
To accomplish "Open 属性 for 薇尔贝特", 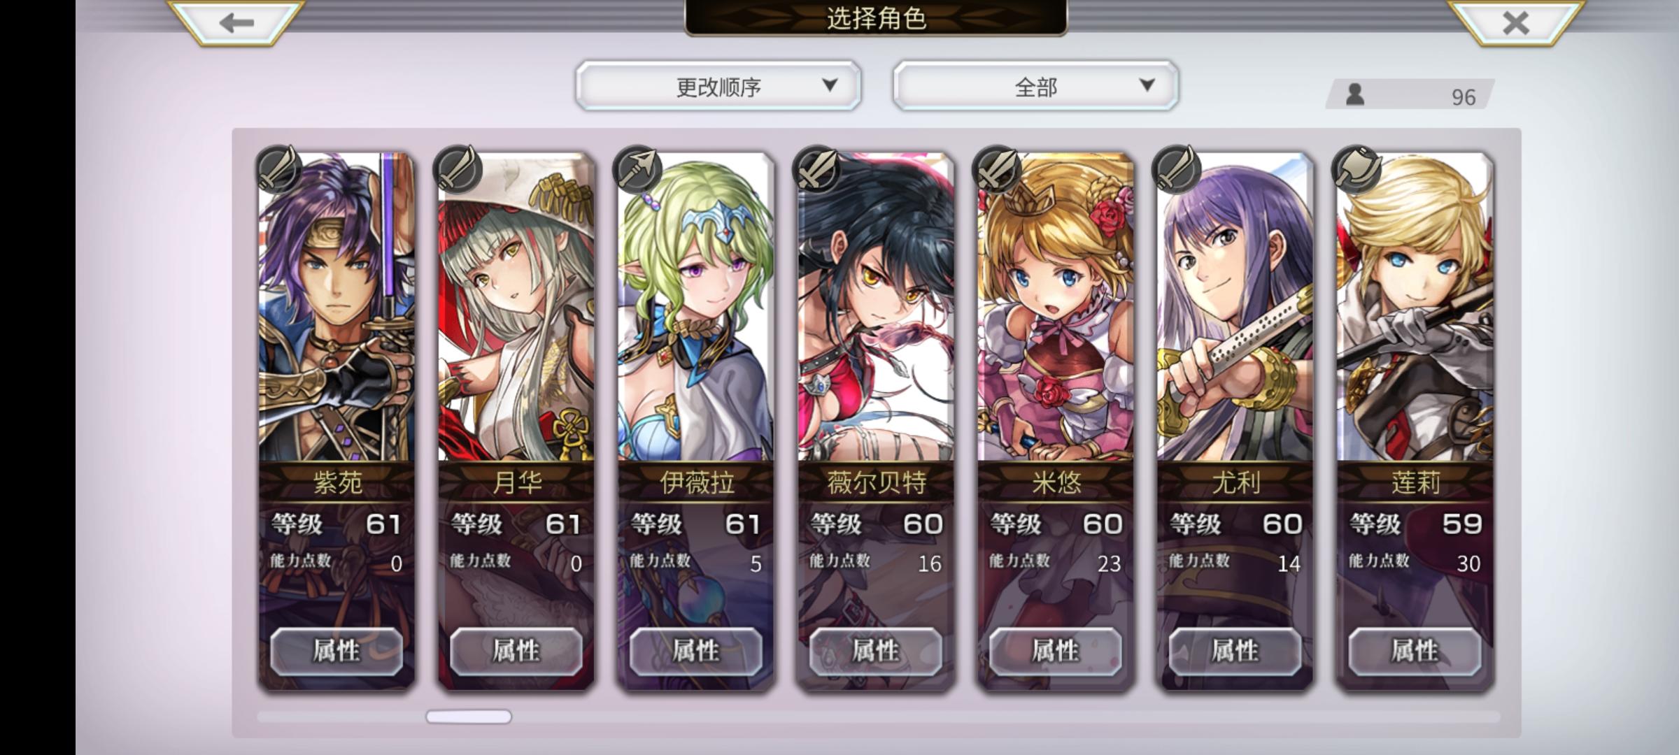I will pos(876,651).
